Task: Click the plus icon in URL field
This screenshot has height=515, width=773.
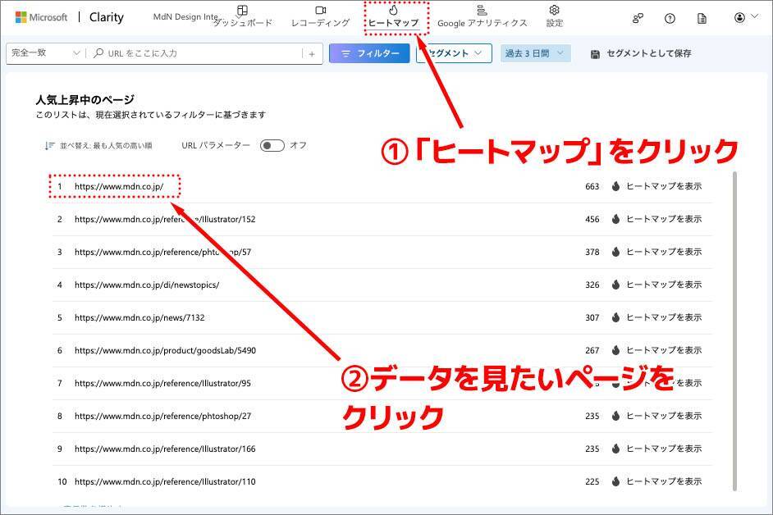Action: [312, 53]
